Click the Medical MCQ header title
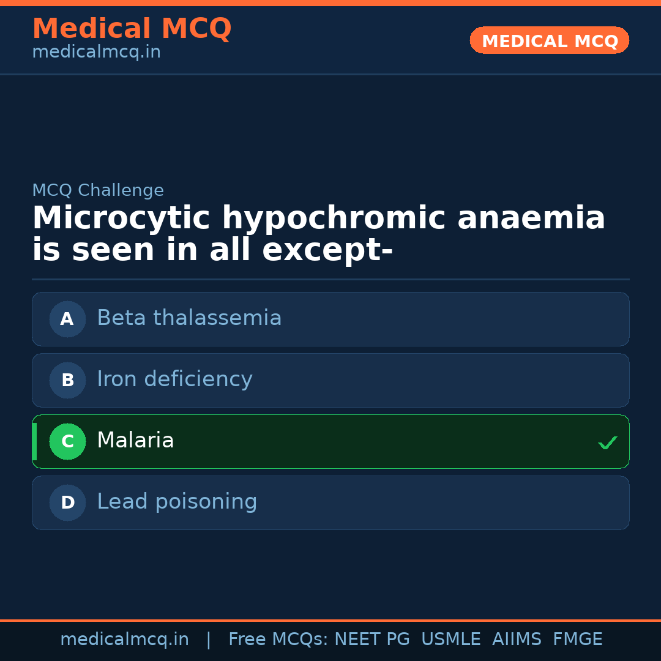 [x=132, y=29]
